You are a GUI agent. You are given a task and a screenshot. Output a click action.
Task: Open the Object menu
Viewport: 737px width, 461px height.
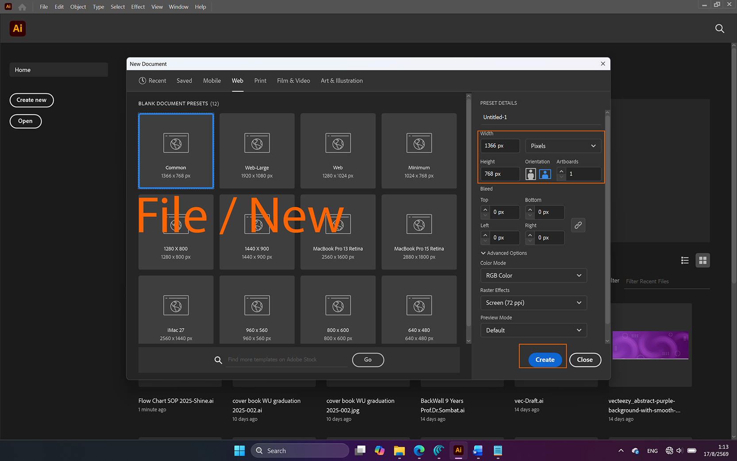pos(78,7)
